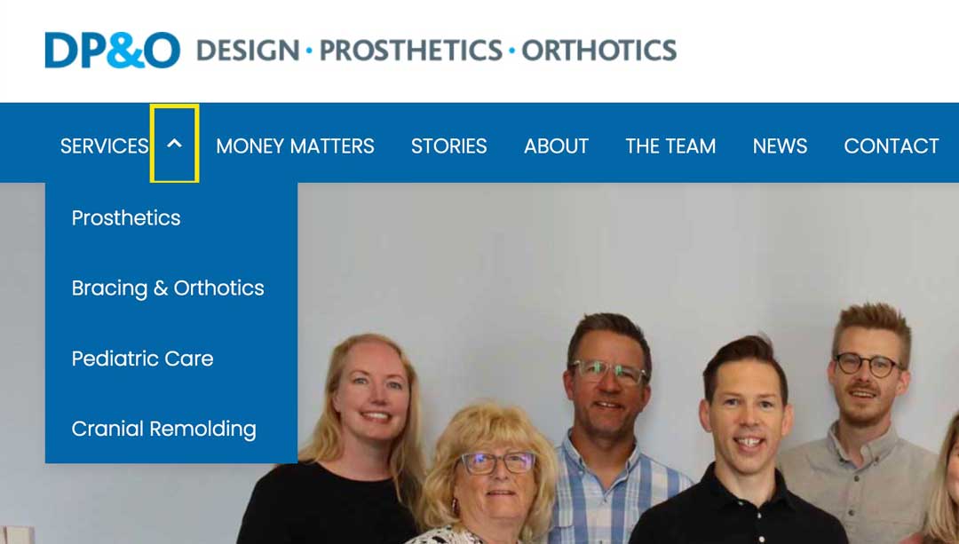959x544 pixels.
Task: Open The Team page
Action: [x=670, y=146]
